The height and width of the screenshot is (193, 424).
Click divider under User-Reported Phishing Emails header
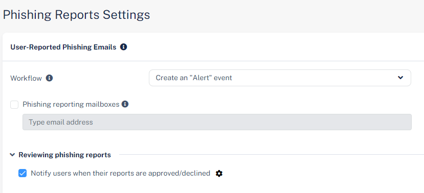pyautogui.click(x=213, y=61)
